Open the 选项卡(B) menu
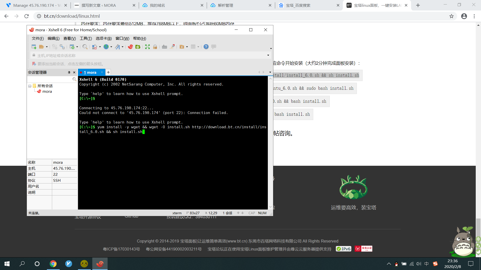This screenshot has height=270, width=481. point(104,38)
